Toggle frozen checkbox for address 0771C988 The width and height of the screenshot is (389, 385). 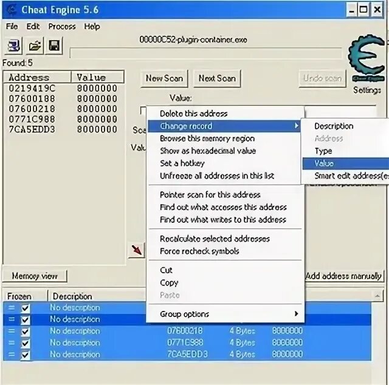[x=26, y=343]
